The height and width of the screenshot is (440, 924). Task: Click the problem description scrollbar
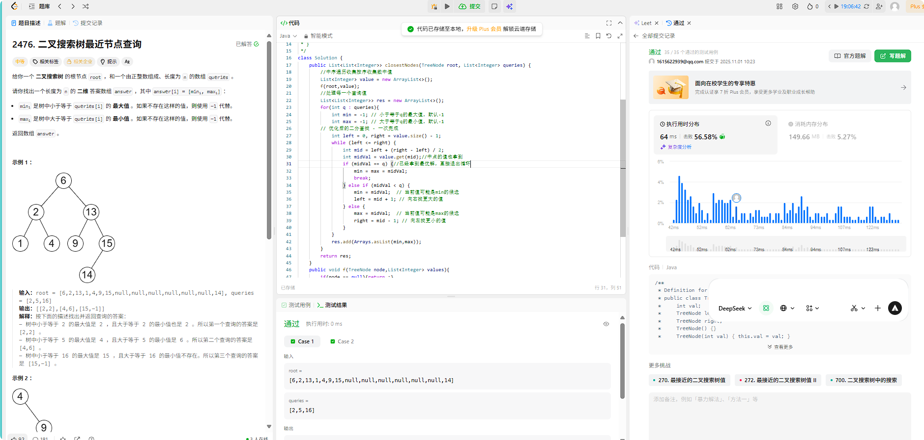(x=269, y=140)
